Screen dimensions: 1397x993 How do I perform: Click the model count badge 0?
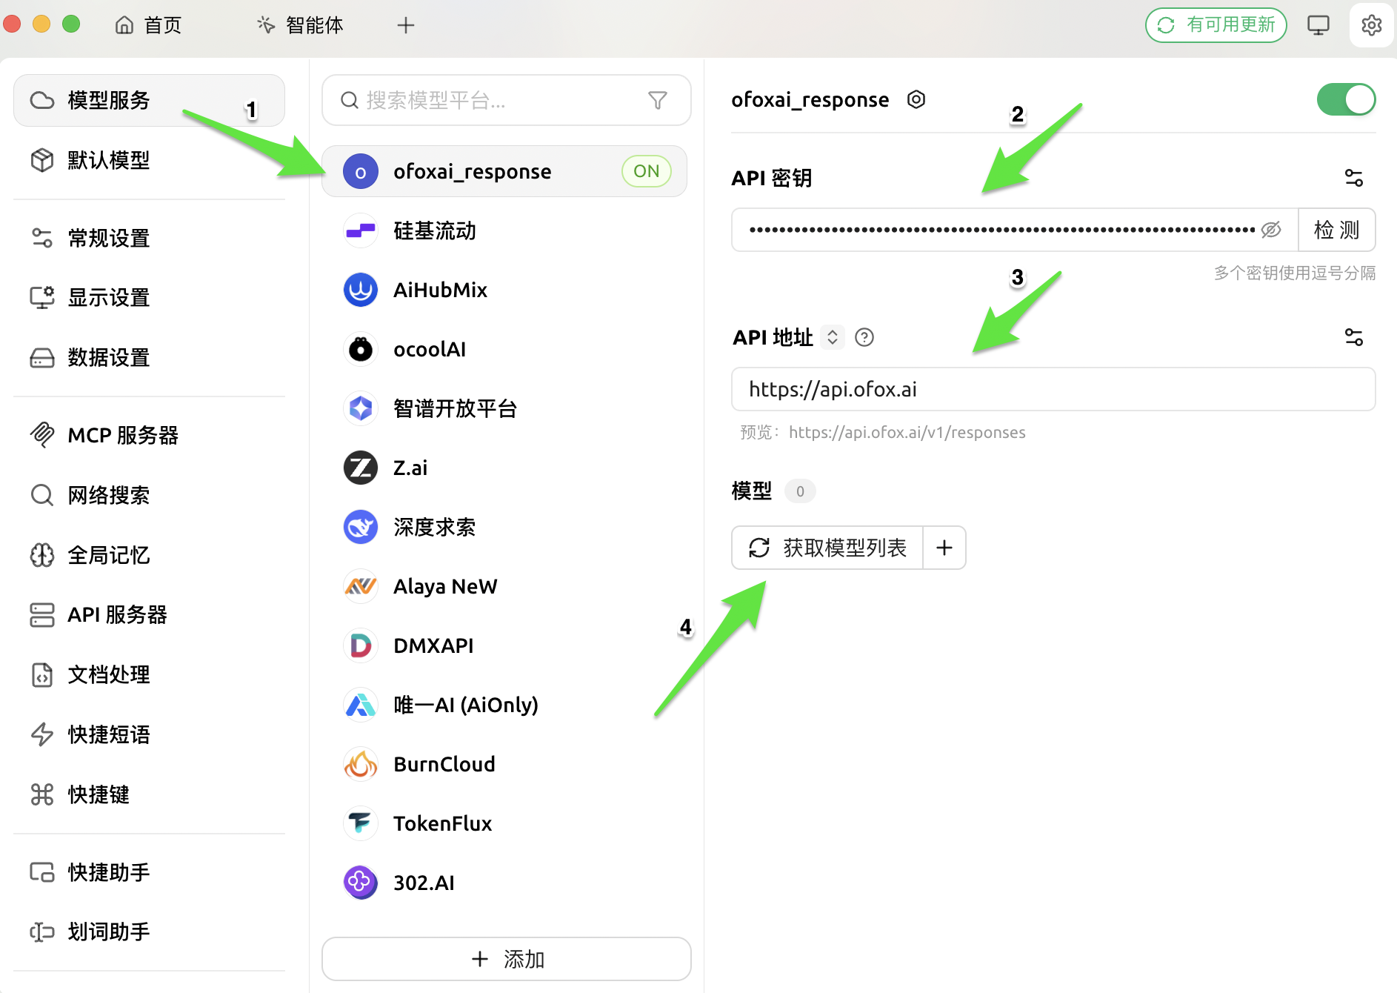click(x=800, y=491)
